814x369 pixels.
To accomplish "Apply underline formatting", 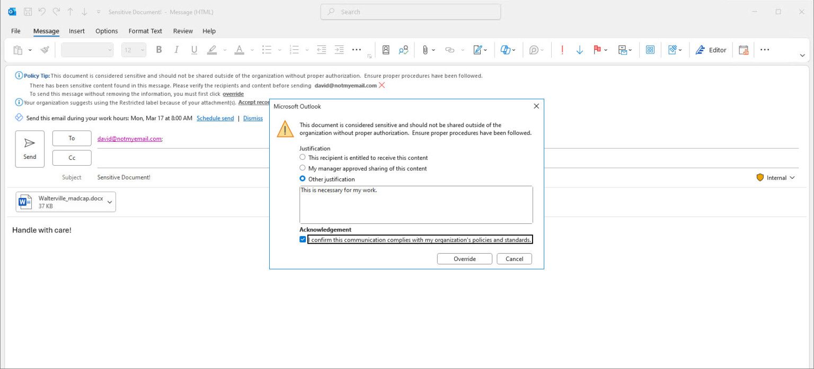I will coord(194,49).
